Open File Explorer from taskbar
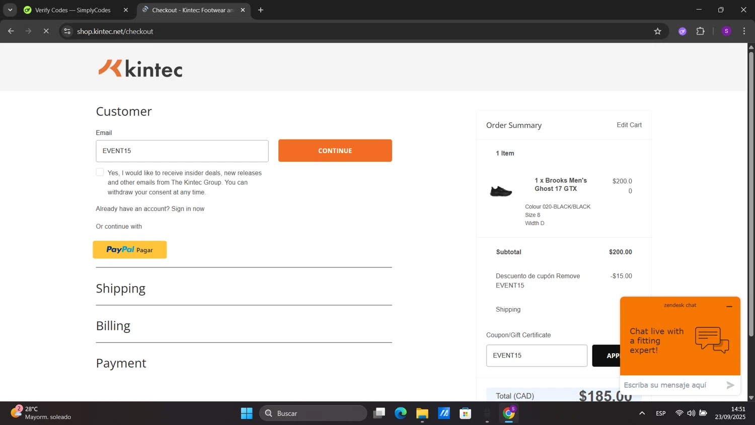755x425 pixels. point(422,413)
